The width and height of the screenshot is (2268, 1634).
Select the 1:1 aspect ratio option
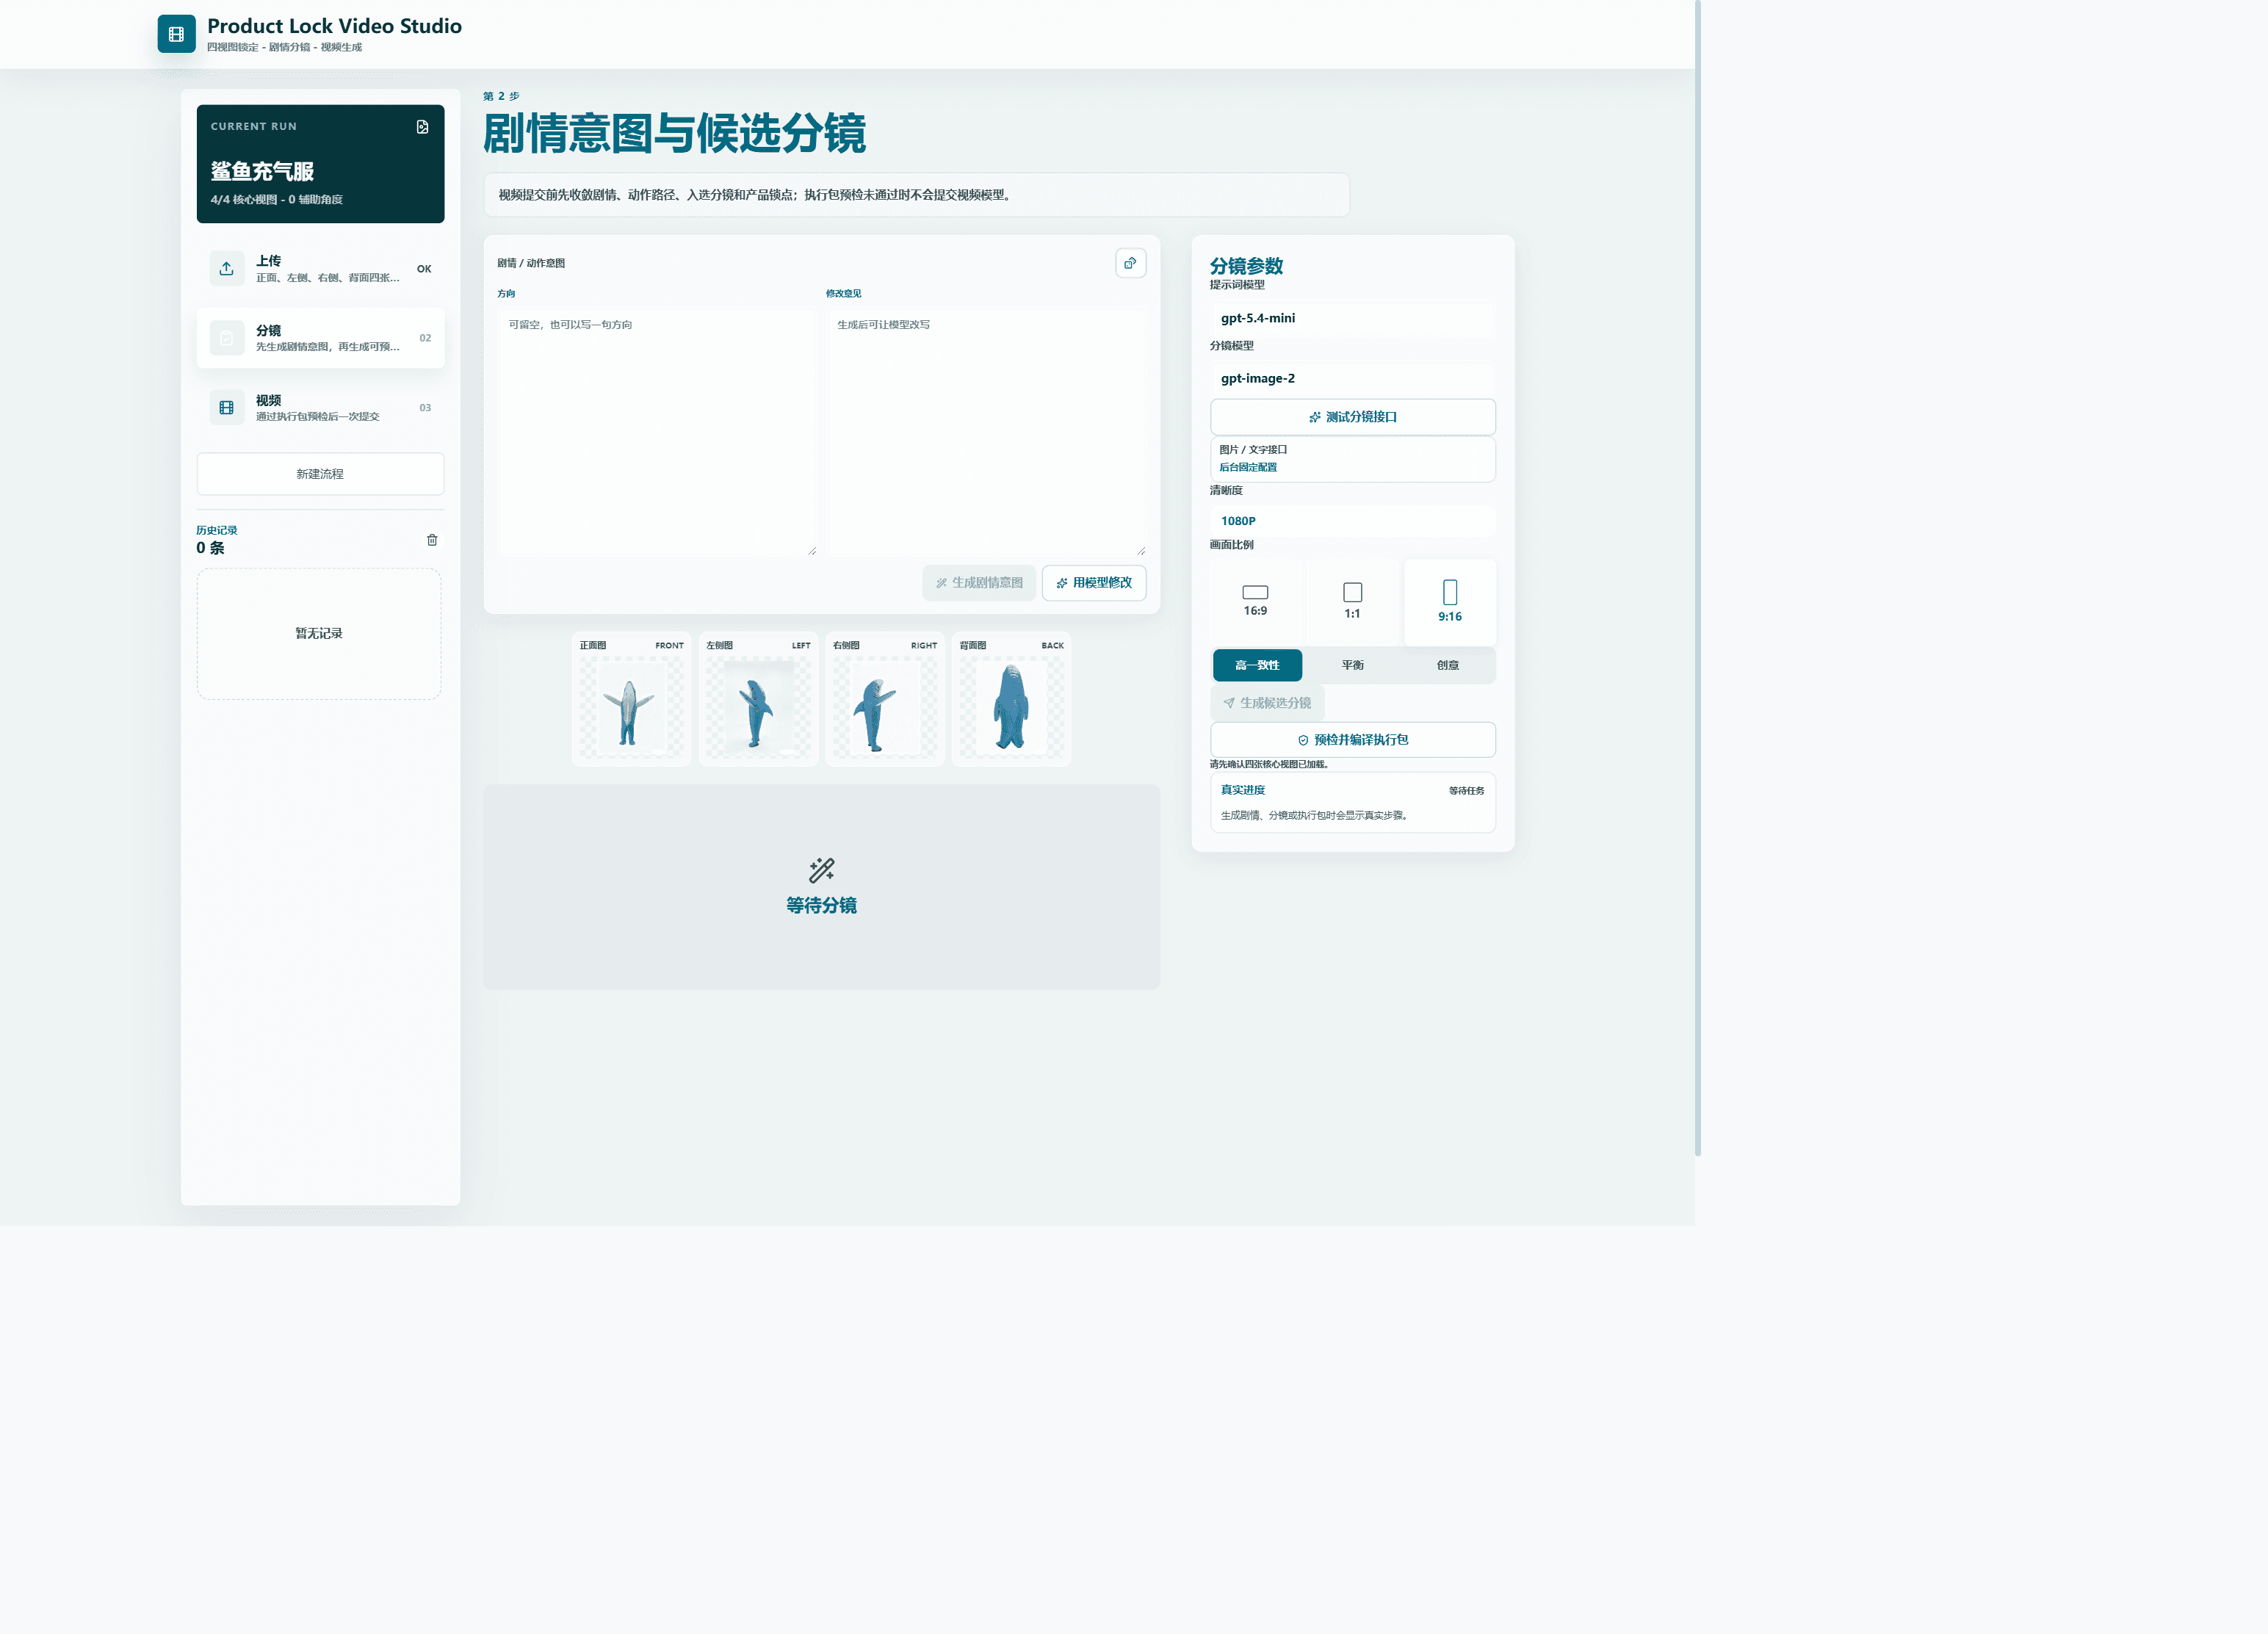1352,601
